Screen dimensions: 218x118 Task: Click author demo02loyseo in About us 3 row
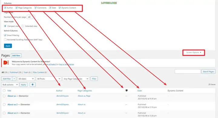pyautogui.click(x=62, y=113)
